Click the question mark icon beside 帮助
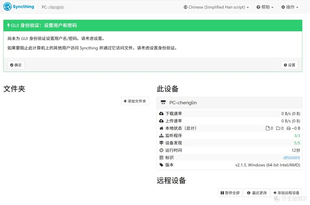 258,7
